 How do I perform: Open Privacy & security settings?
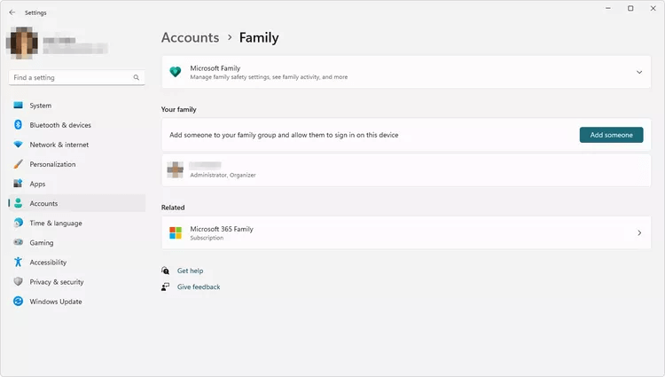[x=77, y=281]
